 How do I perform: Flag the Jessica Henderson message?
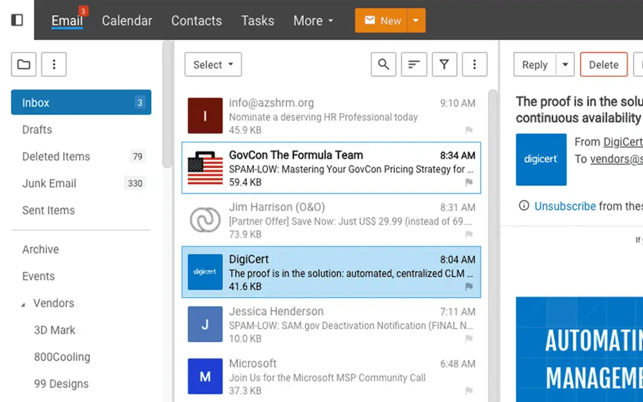pyautogui.click(x=469, y=338)
